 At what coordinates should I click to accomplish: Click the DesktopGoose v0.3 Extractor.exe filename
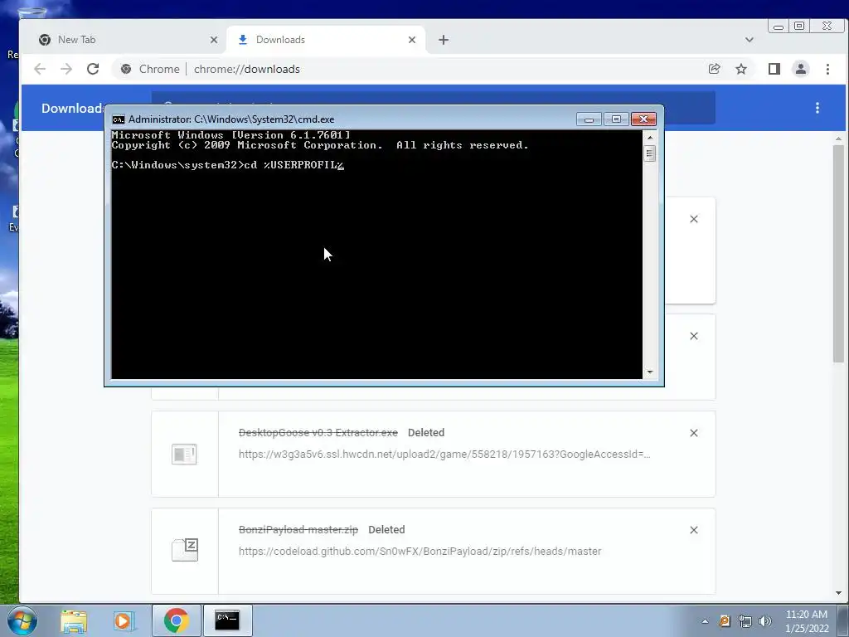(318, 433)
